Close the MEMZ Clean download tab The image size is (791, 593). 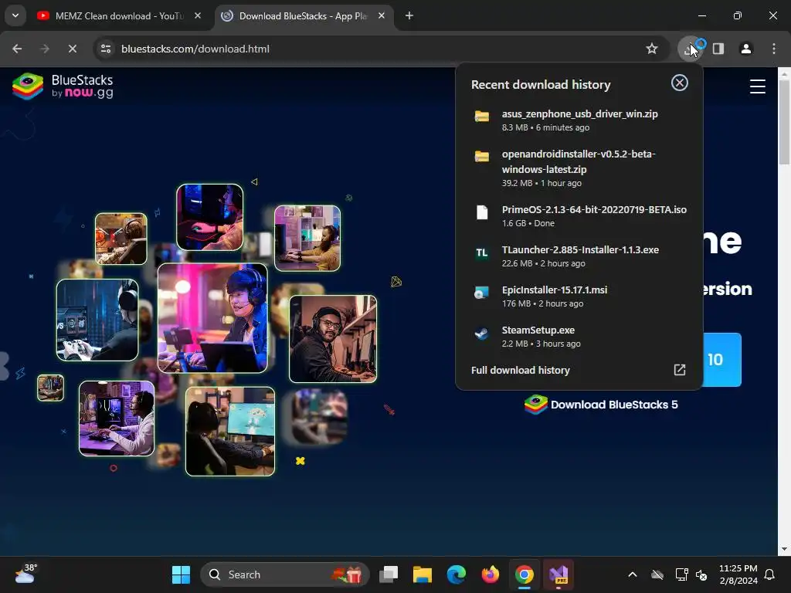pos(198,16)
